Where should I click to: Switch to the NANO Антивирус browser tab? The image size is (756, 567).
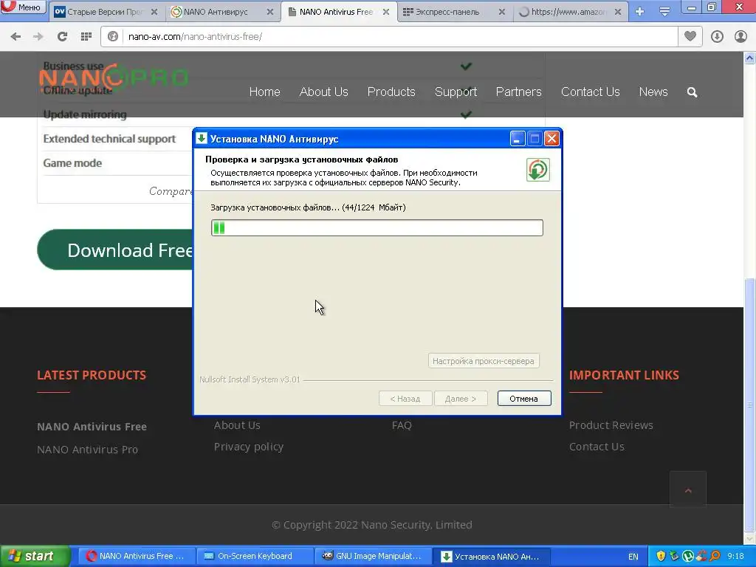(x=223, y=12)
